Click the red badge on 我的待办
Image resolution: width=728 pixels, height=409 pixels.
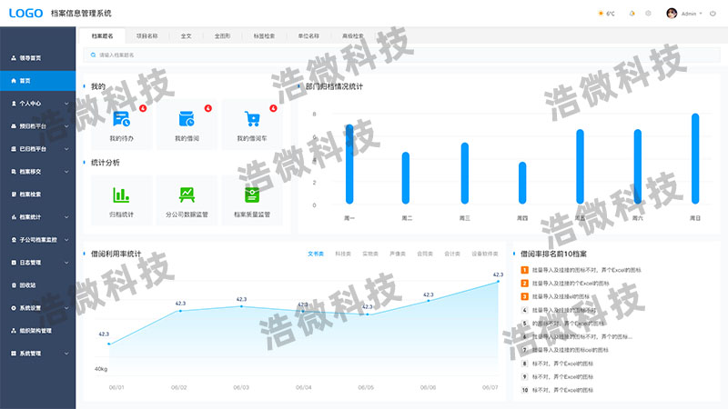coord(143,108)
